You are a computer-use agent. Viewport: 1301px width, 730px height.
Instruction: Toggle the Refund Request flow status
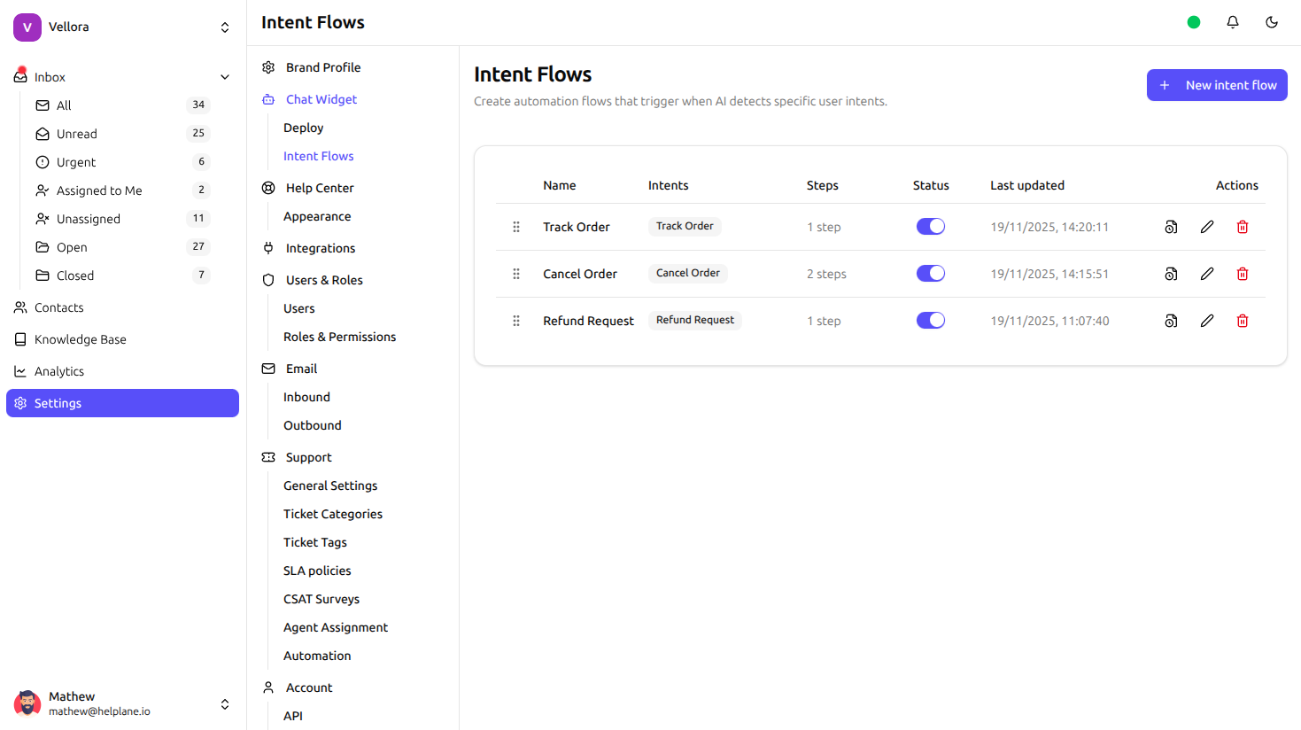930,320
